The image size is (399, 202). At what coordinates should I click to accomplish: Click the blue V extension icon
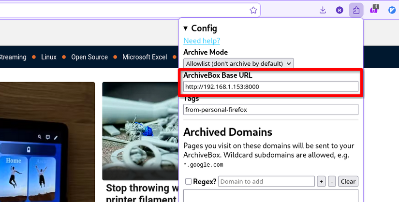[392, 10]
